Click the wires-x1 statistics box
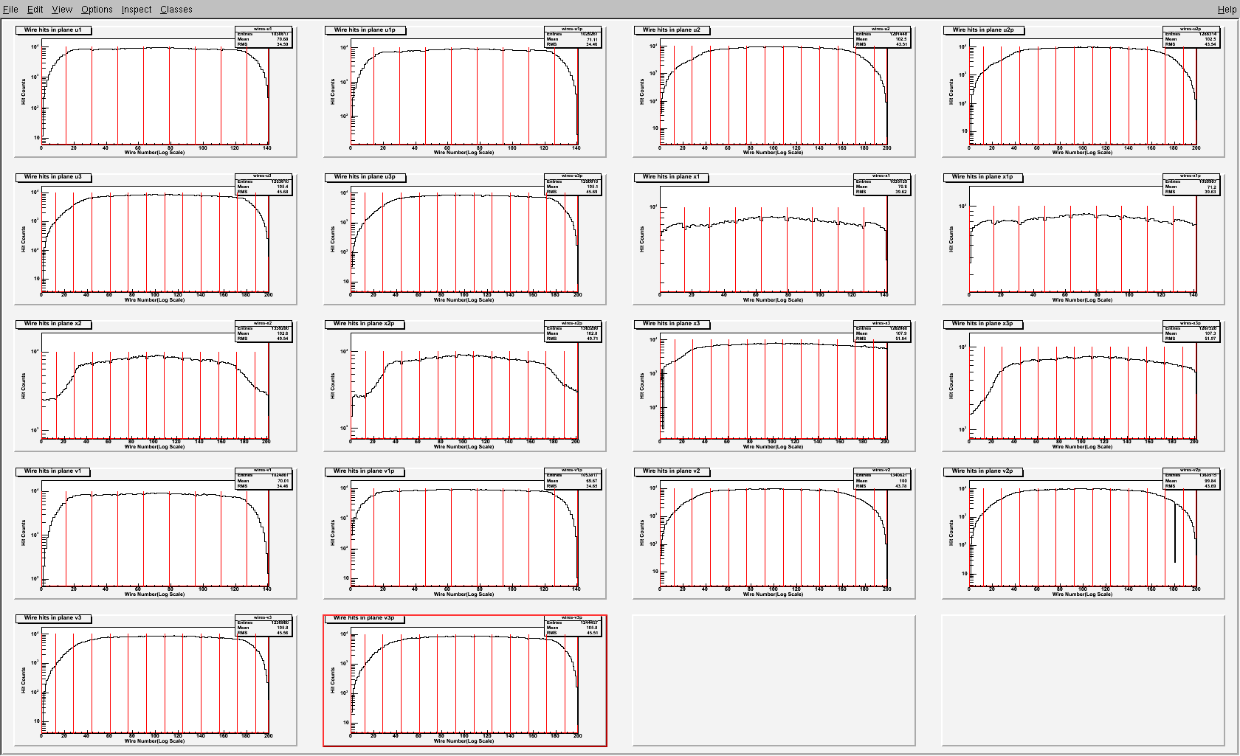 point(881,184)
